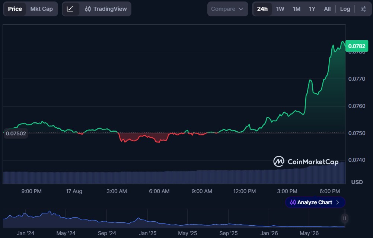The width and height of the screenshot is (373, 238).
Task: Click the 17 Aug date label
Action: click(x=74, y=191)
